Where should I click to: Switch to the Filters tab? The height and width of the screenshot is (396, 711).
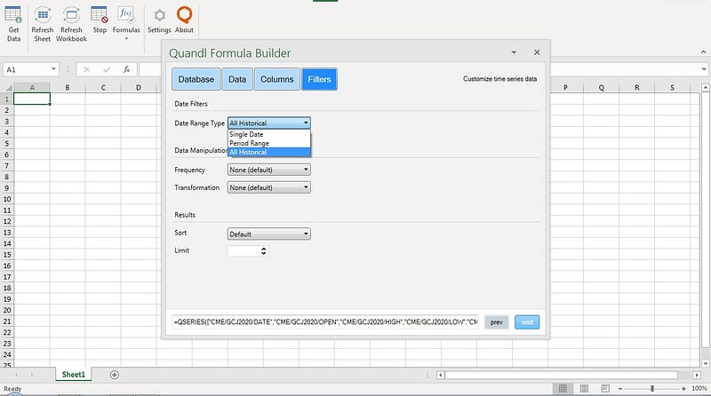[319, 79]
